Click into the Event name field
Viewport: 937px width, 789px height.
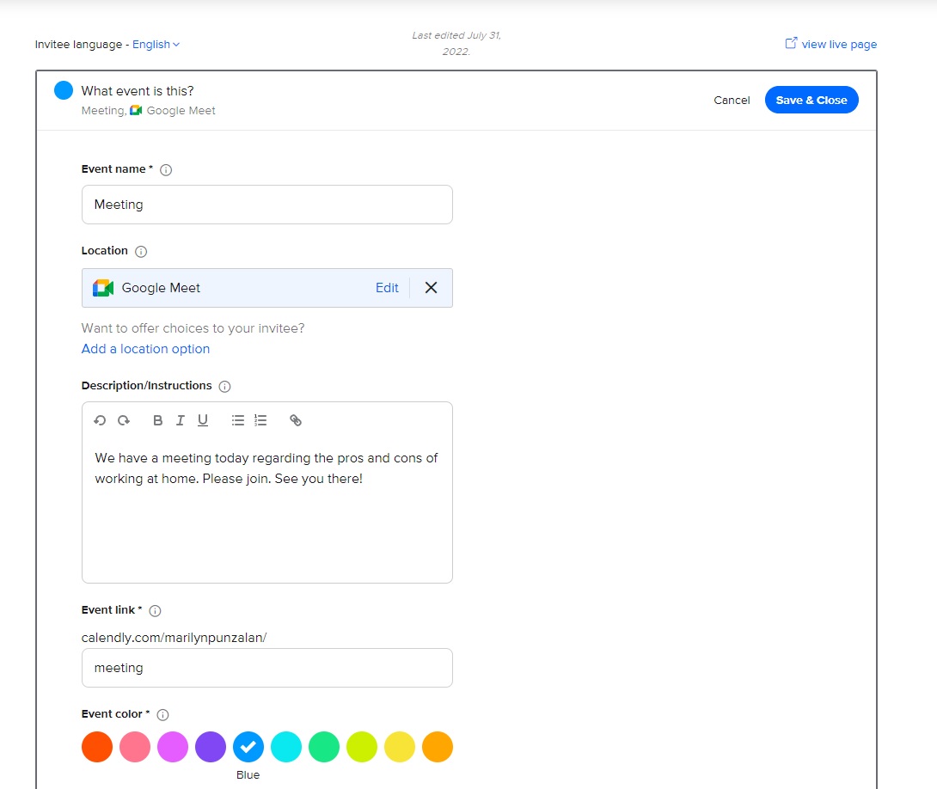tap(267, 205)
